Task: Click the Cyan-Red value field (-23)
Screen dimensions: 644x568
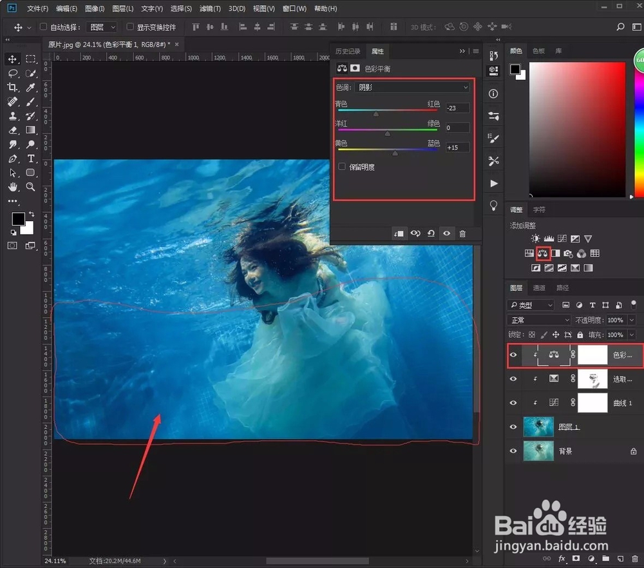Action: [x=457, y=108]
